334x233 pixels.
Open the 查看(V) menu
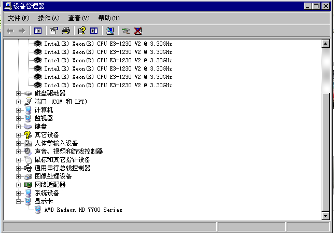pos(79,18)
